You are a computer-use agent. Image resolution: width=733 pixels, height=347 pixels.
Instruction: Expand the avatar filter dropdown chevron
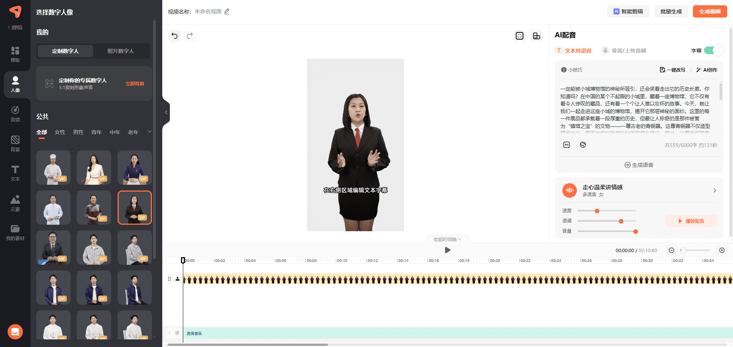coord(150,132)
